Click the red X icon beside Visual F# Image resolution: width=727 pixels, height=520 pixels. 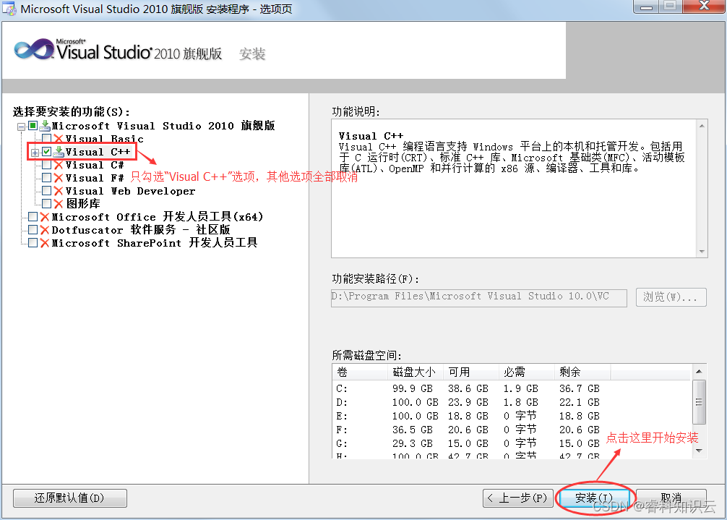(x=59, y=178)
